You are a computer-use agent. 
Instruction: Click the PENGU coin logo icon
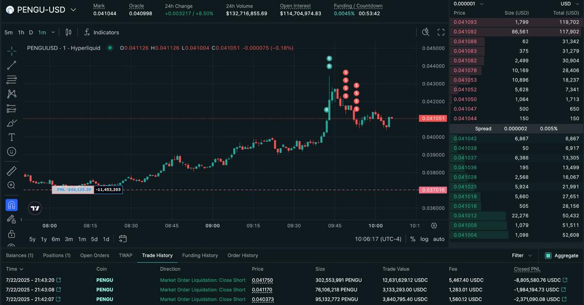(9, 9)
